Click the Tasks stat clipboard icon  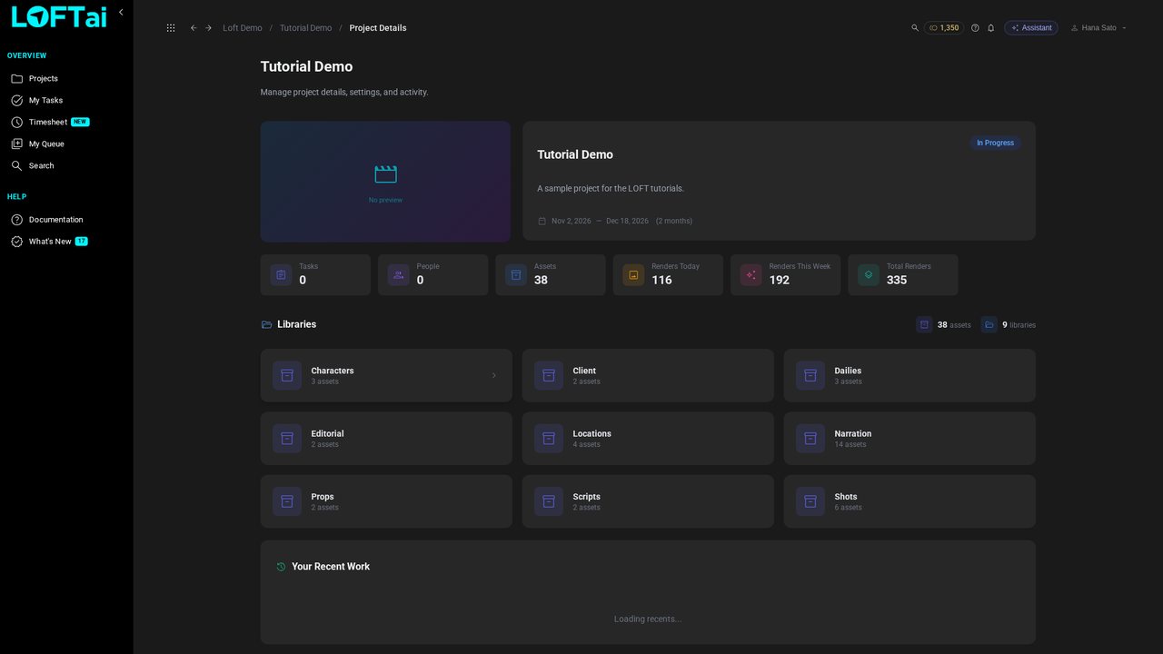coord(281,274)
